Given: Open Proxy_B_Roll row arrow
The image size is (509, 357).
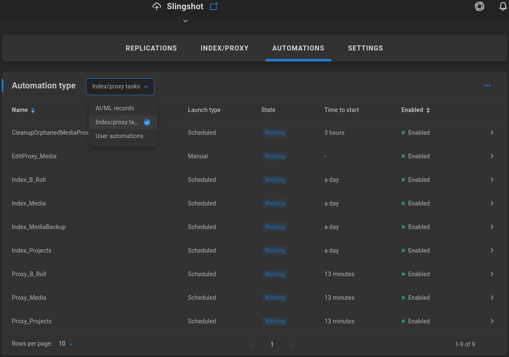Looking at the screenshot, I should coord(492,274).
